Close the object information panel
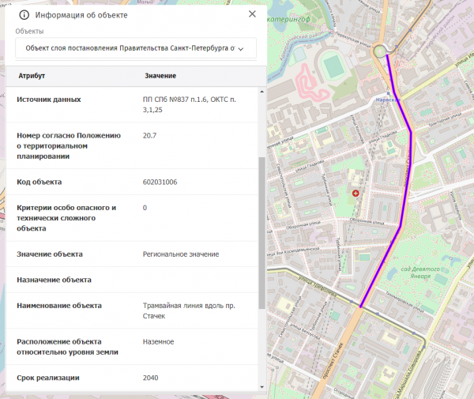The height and width of the screenshot is (399, 474). click(252, 14)
